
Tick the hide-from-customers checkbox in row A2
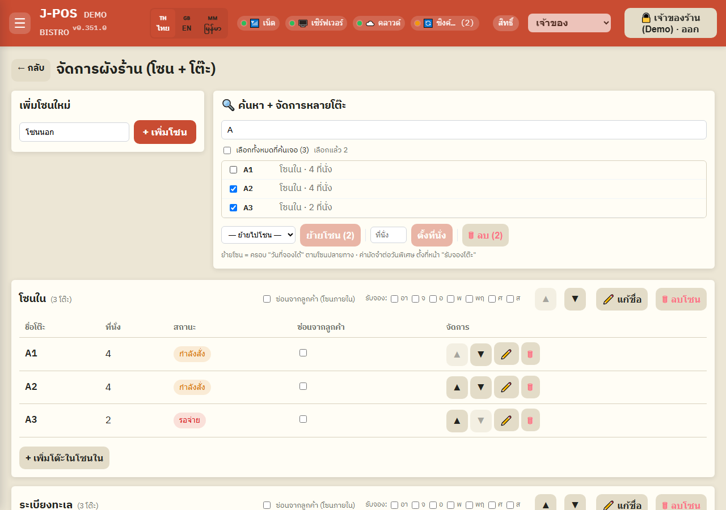coord(303,386)
